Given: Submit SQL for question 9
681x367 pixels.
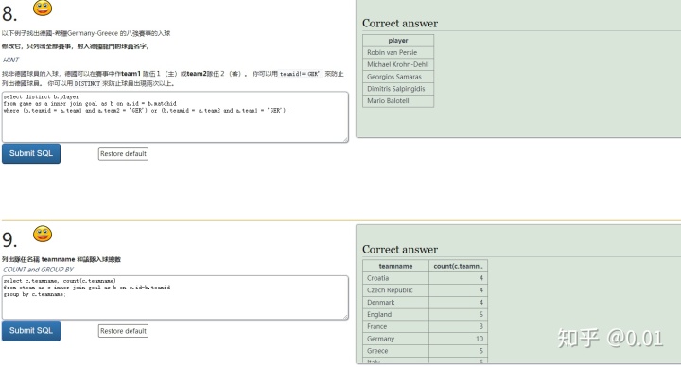Looking at the screenshot, I should (31, 330).
